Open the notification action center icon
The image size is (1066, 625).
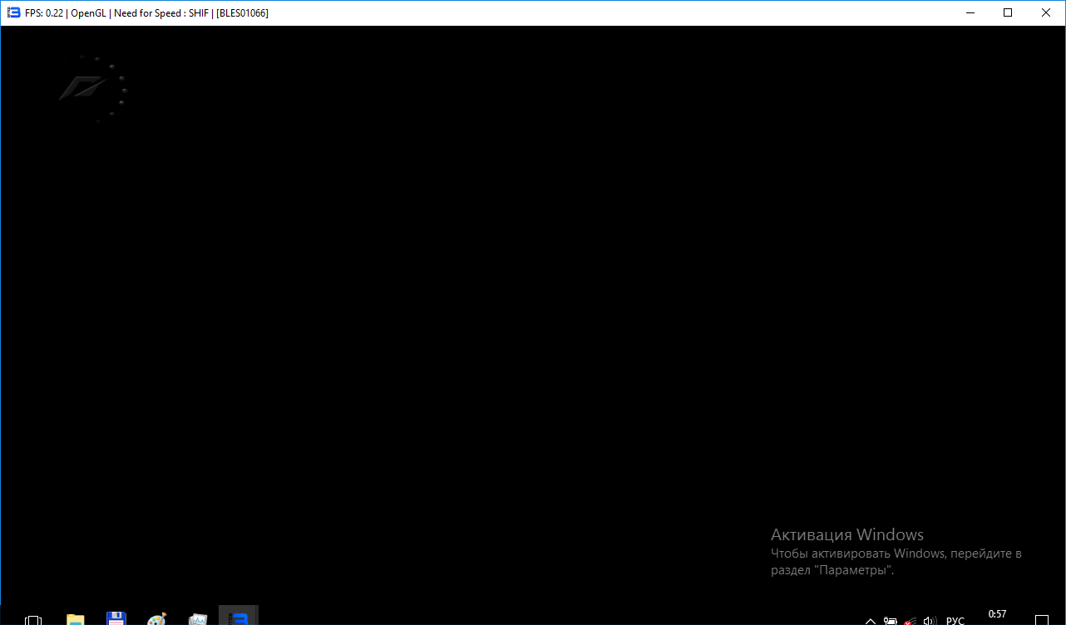click(1042, 619)
